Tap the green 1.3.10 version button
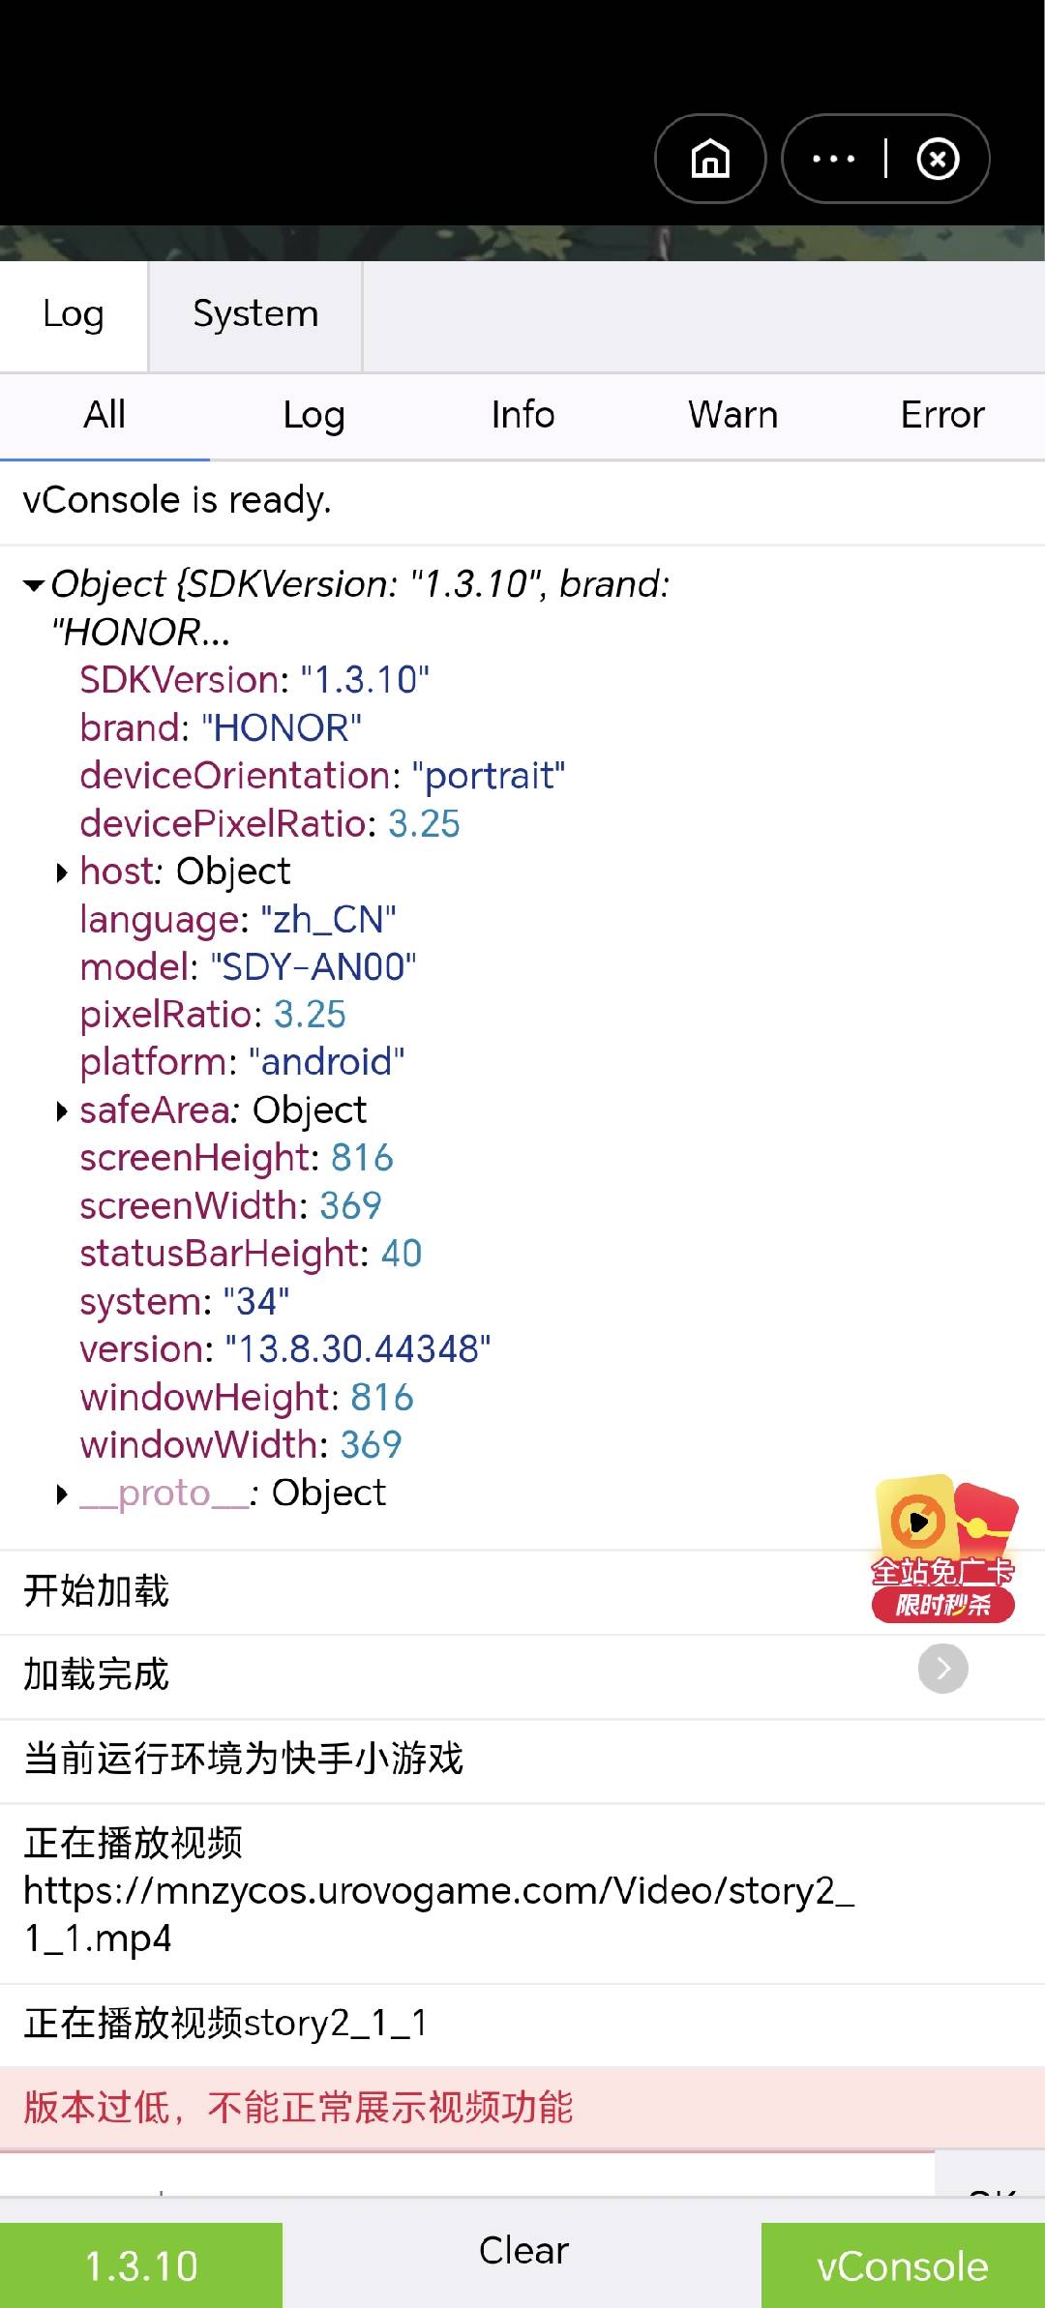1045x2308 pixels. coord(141,2265)
